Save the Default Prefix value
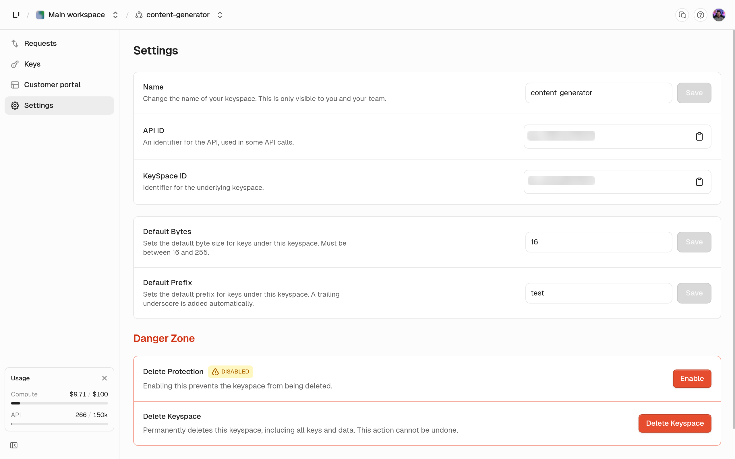735x459 pixels. click(694, 293)
